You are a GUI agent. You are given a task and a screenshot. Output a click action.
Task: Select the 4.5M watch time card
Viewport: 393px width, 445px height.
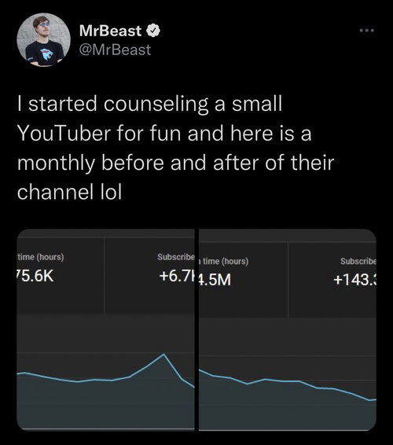[x=243, y=280]
